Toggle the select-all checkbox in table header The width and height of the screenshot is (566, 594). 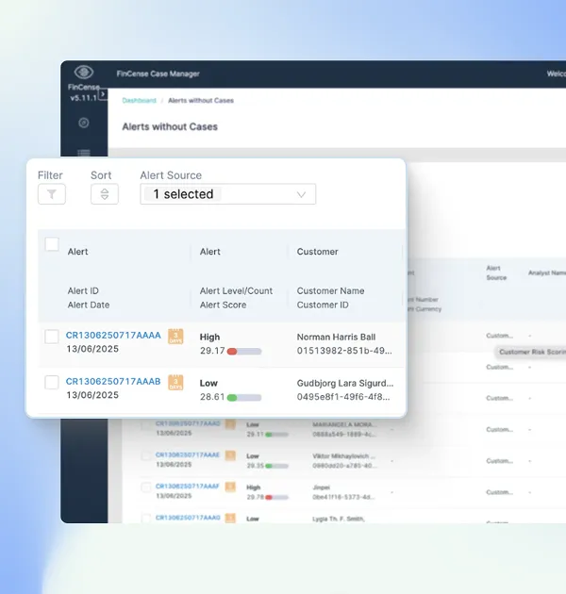click(52, 244)
